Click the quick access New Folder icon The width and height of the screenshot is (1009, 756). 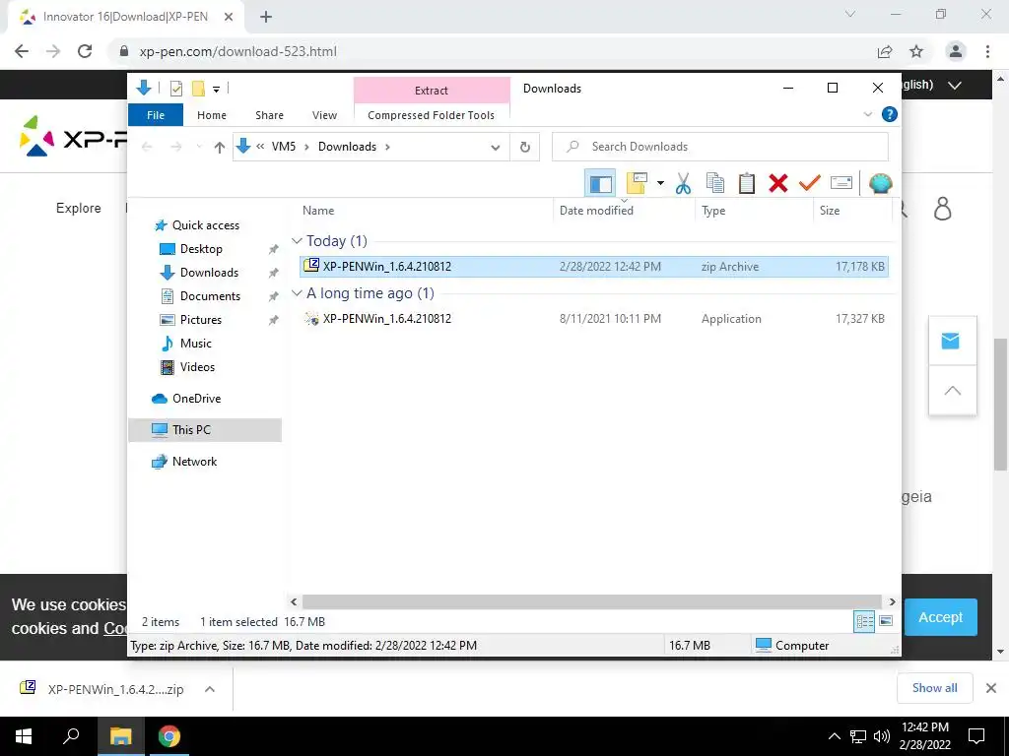point(198,88)
